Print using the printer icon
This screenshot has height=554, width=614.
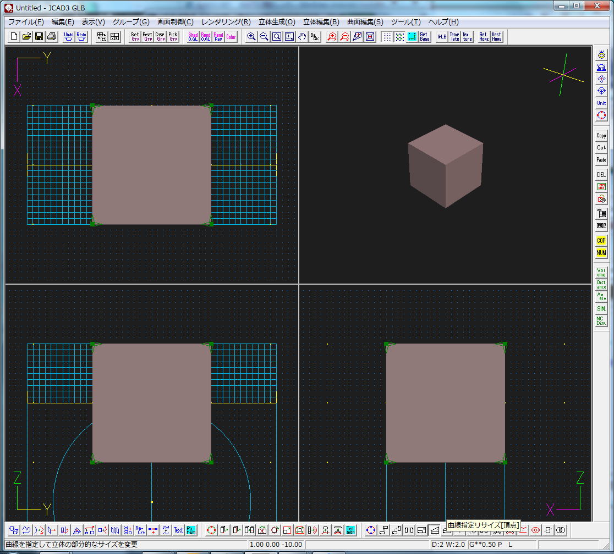(x=51, y=36)
